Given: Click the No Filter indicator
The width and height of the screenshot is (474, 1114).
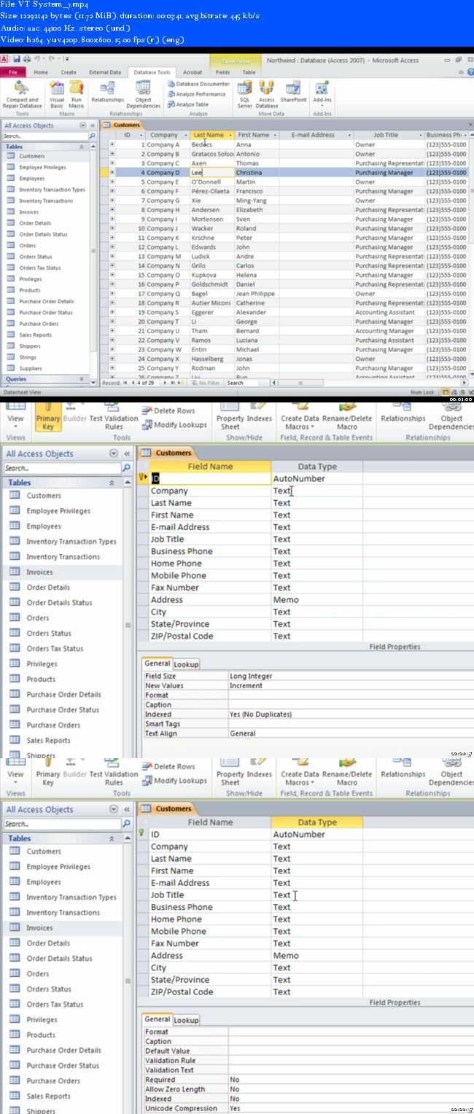Looking at the screenshot, I should point(206,383).
